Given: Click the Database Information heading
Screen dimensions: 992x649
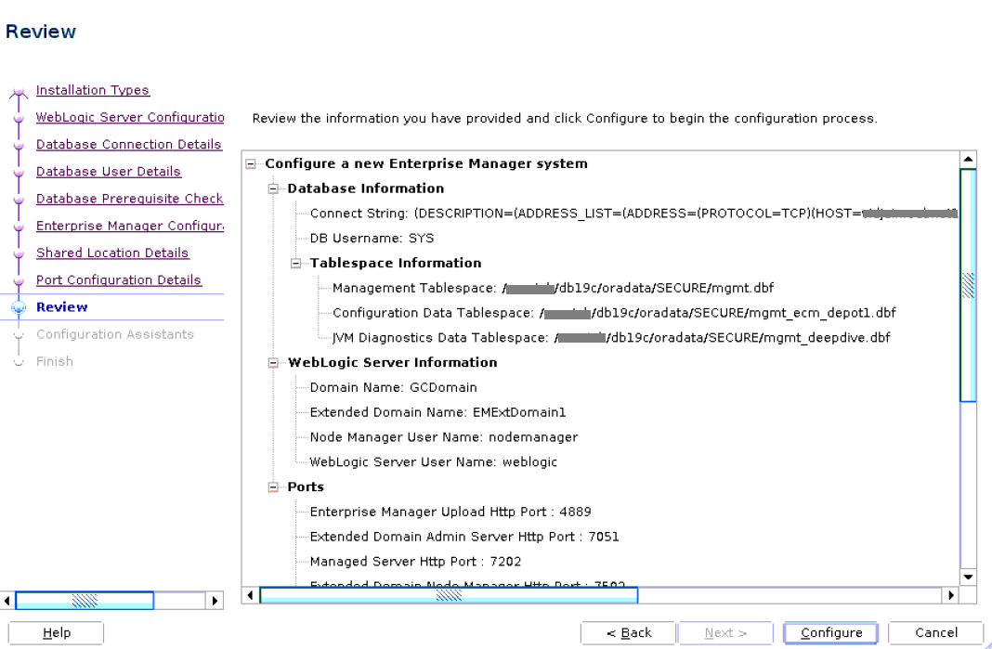Looking at the screenshot, I should [366, 188].
